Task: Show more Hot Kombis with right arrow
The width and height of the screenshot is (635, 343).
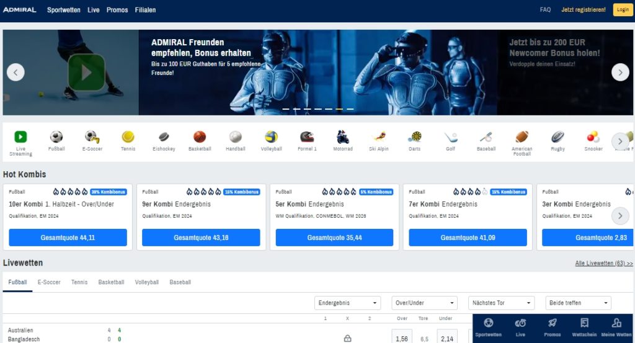Action: (620, 216)
